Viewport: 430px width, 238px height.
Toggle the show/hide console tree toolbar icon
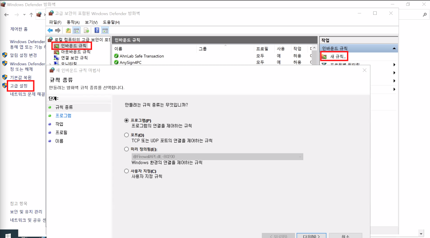(x=77, y=30)
